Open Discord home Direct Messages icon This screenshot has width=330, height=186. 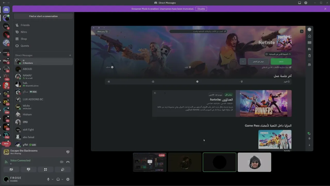6,10
